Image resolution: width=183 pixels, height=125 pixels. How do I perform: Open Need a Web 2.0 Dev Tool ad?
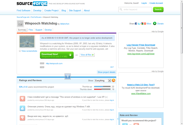coord(141,85)
